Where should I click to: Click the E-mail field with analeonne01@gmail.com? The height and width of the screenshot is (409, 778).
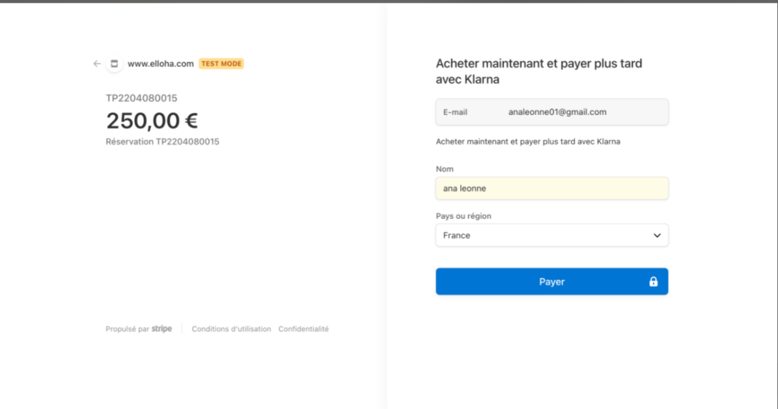coord(552,112)
